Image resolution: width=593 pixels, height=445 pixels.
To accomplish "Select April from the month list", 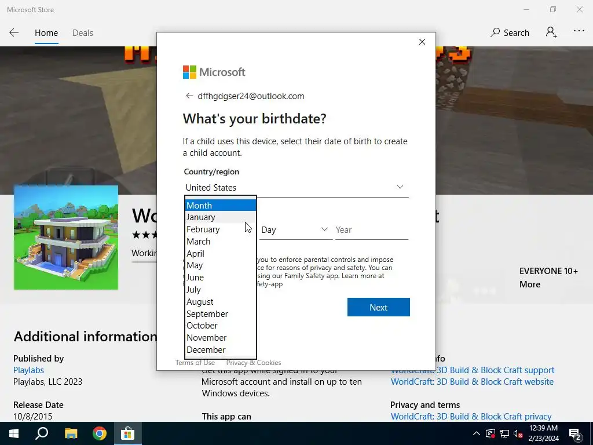I will 221,254.
